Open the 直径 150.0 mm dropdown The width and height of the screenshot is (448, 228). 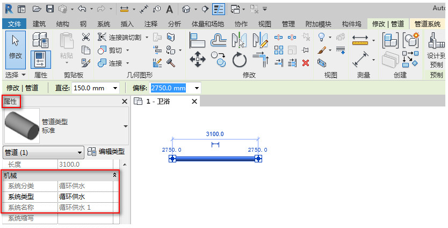coord(115,88)
